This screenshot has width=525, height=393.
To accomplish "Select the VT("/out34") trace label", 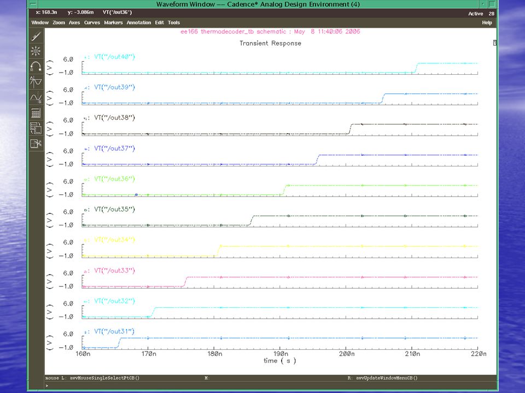I will point(114,240).
